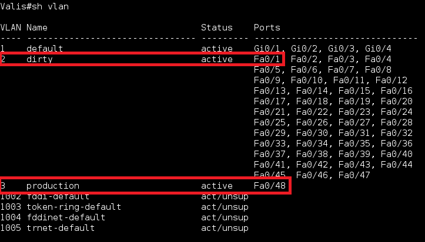This screenshot has height=242, width=425.
Task: Click the Status column header
Action: (217, 28)
